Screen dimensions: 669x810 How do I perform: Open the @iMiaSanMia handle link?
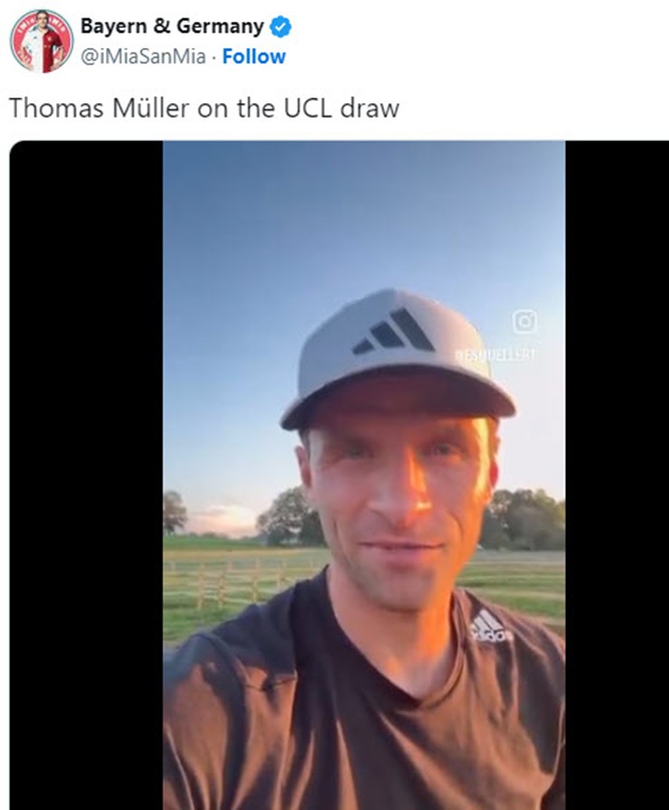(x=143, y=56)
